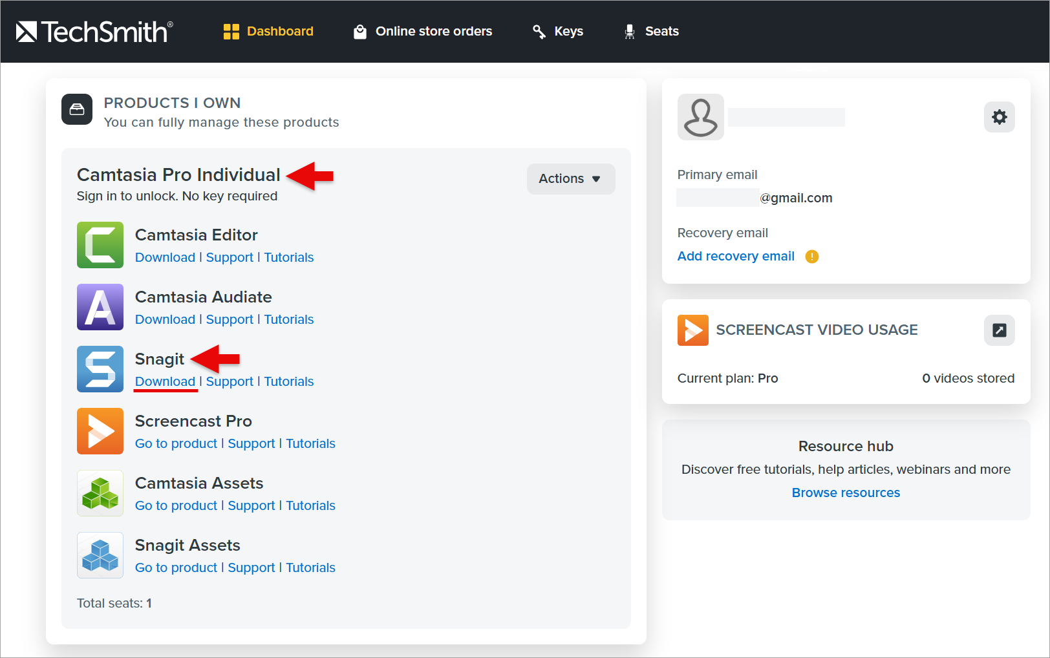The width and height of the screenshot is (1050, 658).
Task: Go to Online store orders
Action: point(423,31)
